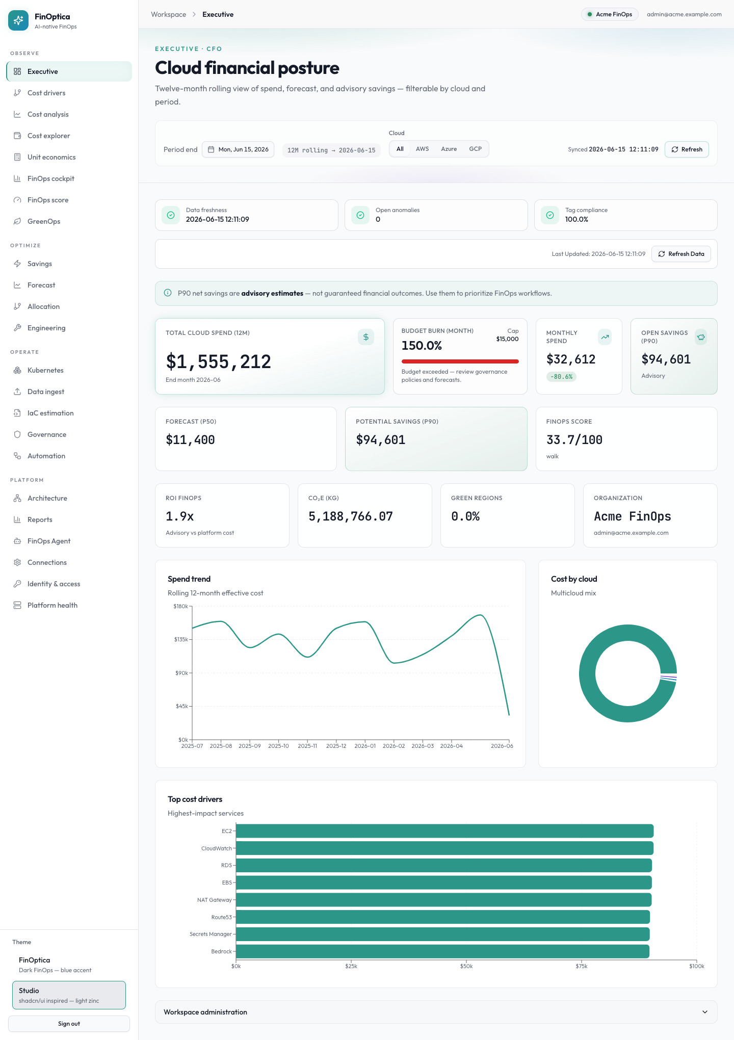Image resolution: width=734 pixels, height=1040 pixels.
Task: Click the Savings lightning bolt icon
Action: click(x=17, y=264)
